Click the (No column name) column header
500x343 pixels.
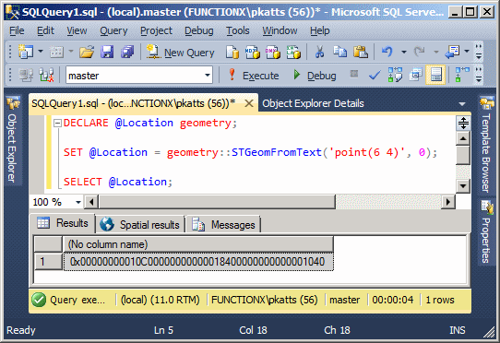198,244
